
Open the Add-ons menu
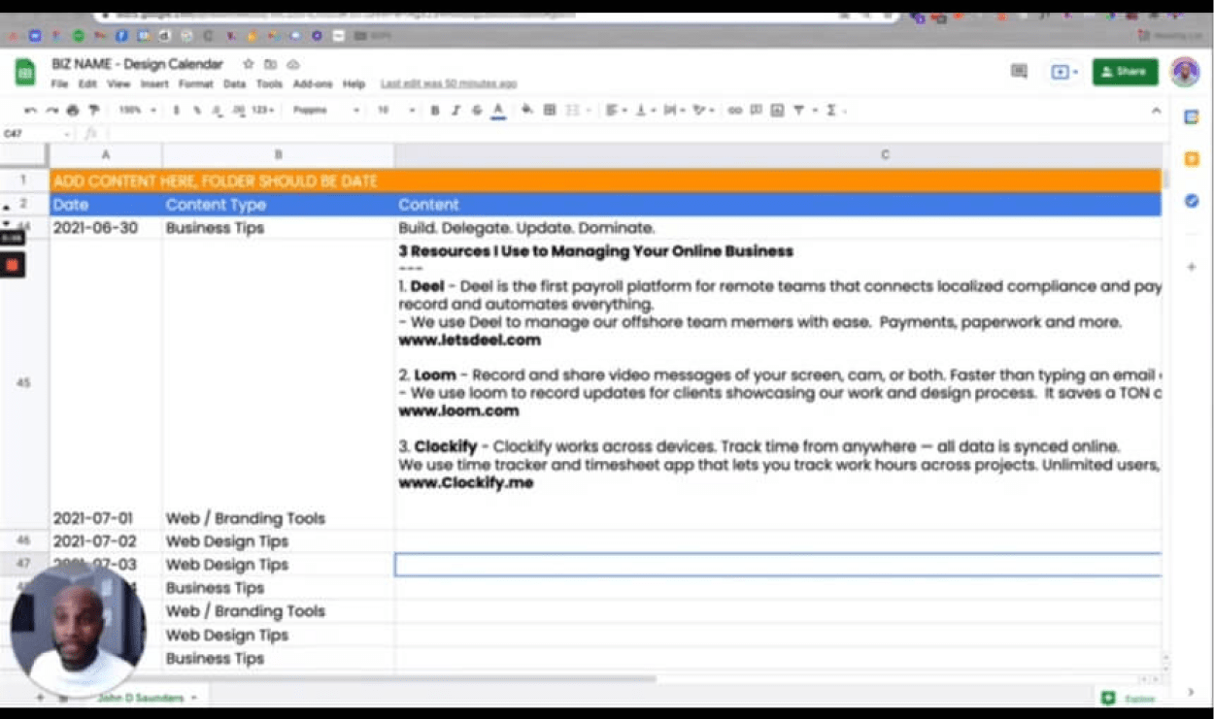coord(313,84)
